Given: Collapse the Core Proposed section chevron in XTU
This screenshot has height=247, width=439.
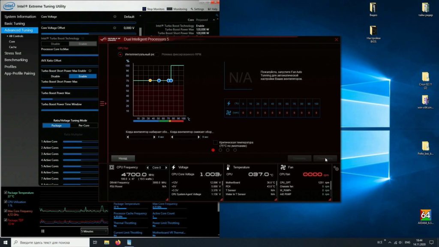Looking at the screenshot, I should 214,20.
